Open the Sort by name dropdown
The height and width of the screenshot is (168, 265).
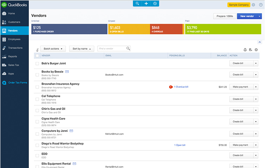point(82,49)
